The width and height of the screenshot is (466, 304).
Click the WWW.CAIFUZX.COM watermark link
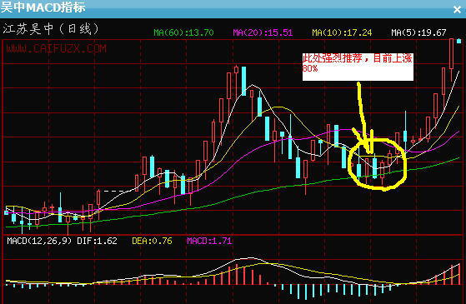pos(56,48)
